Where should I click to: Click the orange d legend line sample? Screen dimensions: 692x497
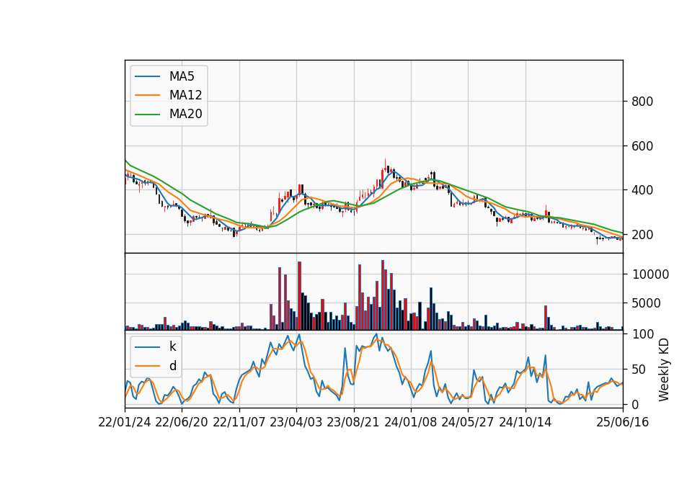pos(147,366)
